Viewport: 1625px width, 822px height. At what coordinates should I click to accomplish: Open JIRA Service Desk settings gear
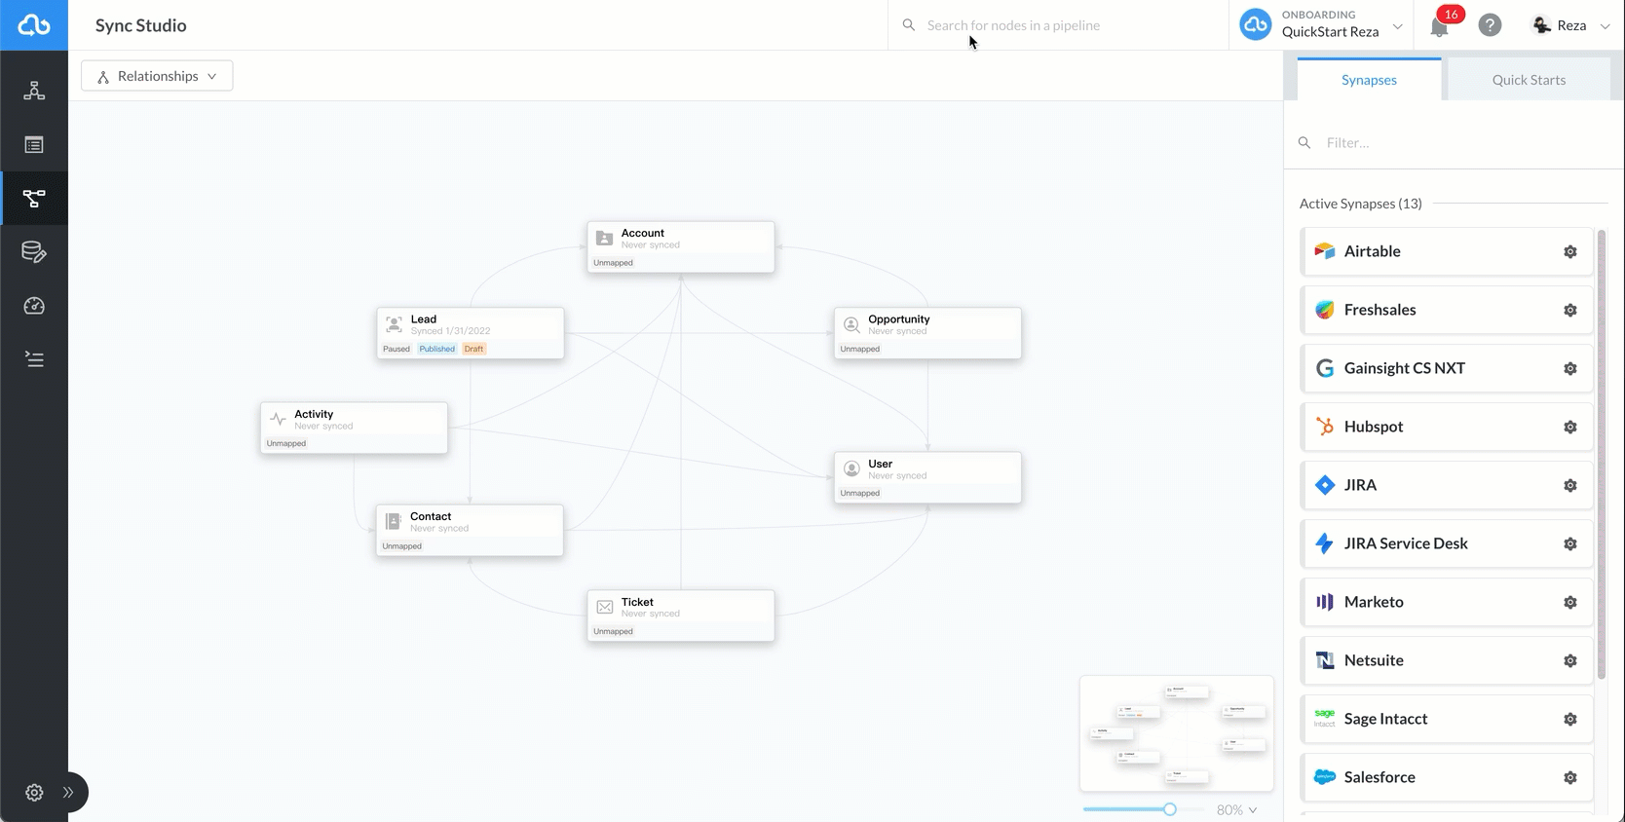(1570, 543)
